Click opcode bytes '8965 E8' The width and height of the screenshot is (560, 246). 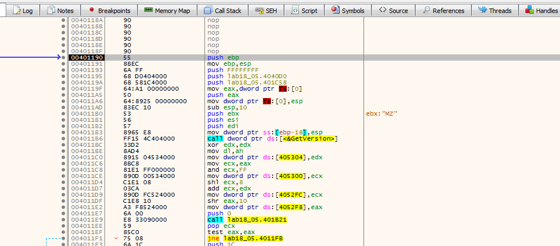pos(136,133)
